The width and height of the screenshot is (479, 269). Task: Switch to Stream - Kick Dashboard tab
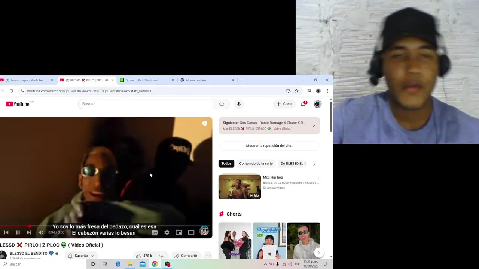click(x=146, y=80)
